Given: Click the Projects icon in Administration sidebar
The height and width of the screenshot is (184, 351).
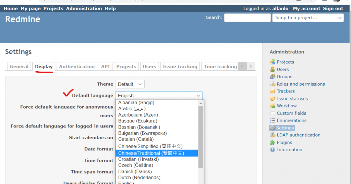Looking at the screenshot, I should click(273, 62).
